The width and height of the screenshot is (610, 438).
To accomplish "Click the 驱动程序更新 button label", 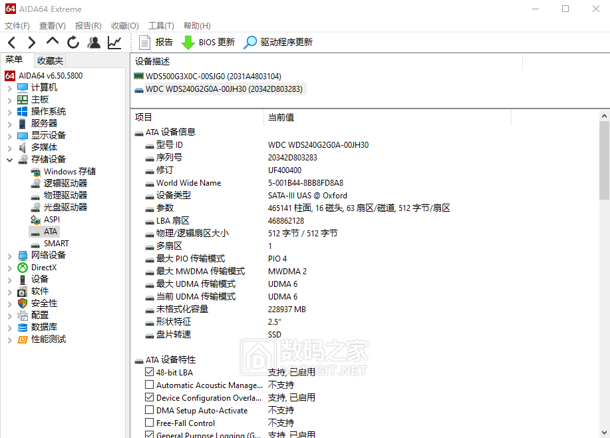I will [286, 42].
